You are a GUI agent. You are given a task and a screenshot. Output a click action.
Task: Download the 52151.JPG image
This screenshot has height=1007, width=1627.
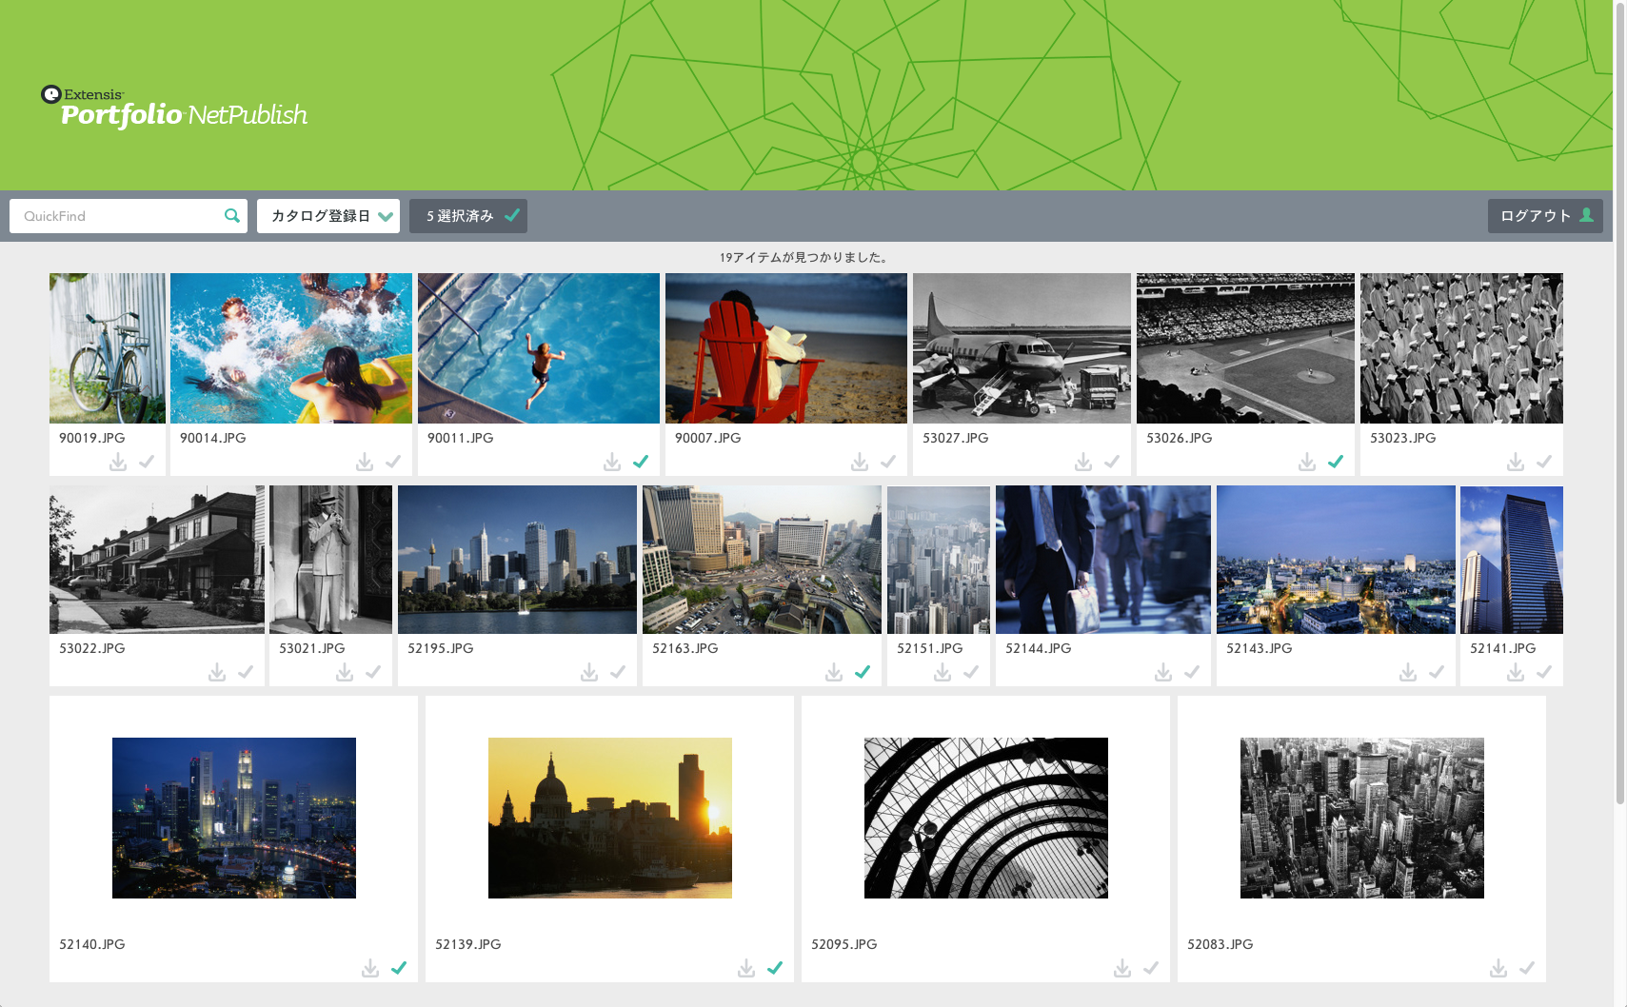(942, 672)
